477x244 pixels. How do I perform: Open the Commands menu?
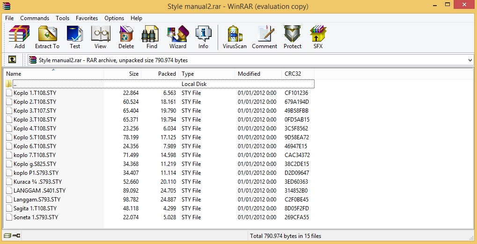click(35, 18)
